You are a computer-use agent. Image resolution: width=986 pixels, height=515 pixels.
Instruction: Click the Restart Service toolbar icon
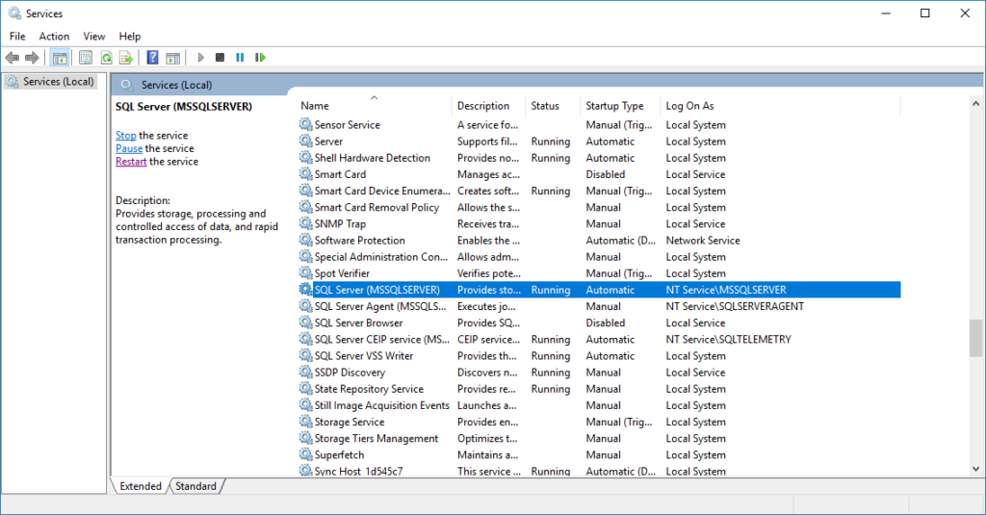click(260, 58)
